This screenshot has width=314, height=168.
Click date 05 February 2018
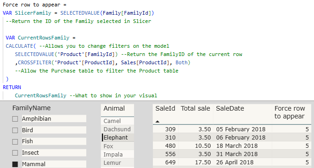[x=241, y=129]
